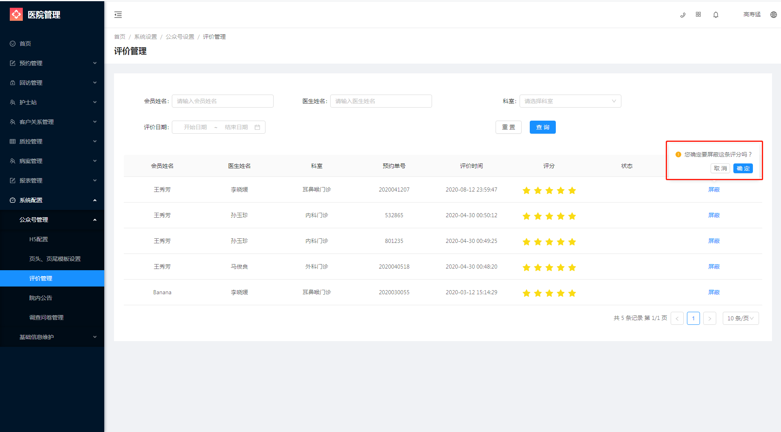The width and height of the screenshot is (781, 432).
Task: Click the 开始日期 start date field
Action: (x=195, y=127)
